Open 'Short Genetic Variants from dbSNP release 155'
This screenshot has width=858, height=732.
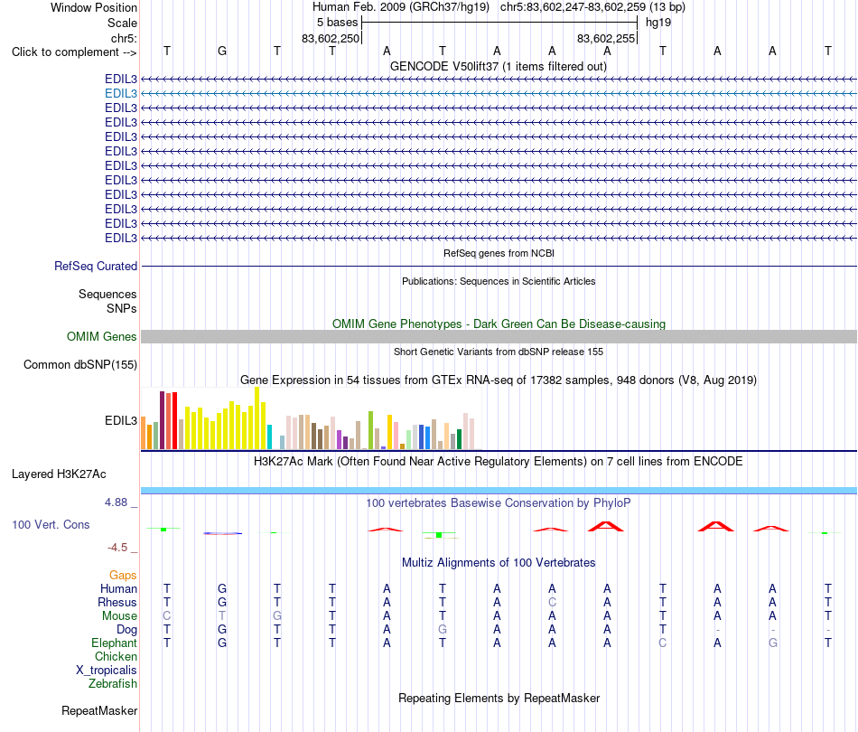coord(499,352)
